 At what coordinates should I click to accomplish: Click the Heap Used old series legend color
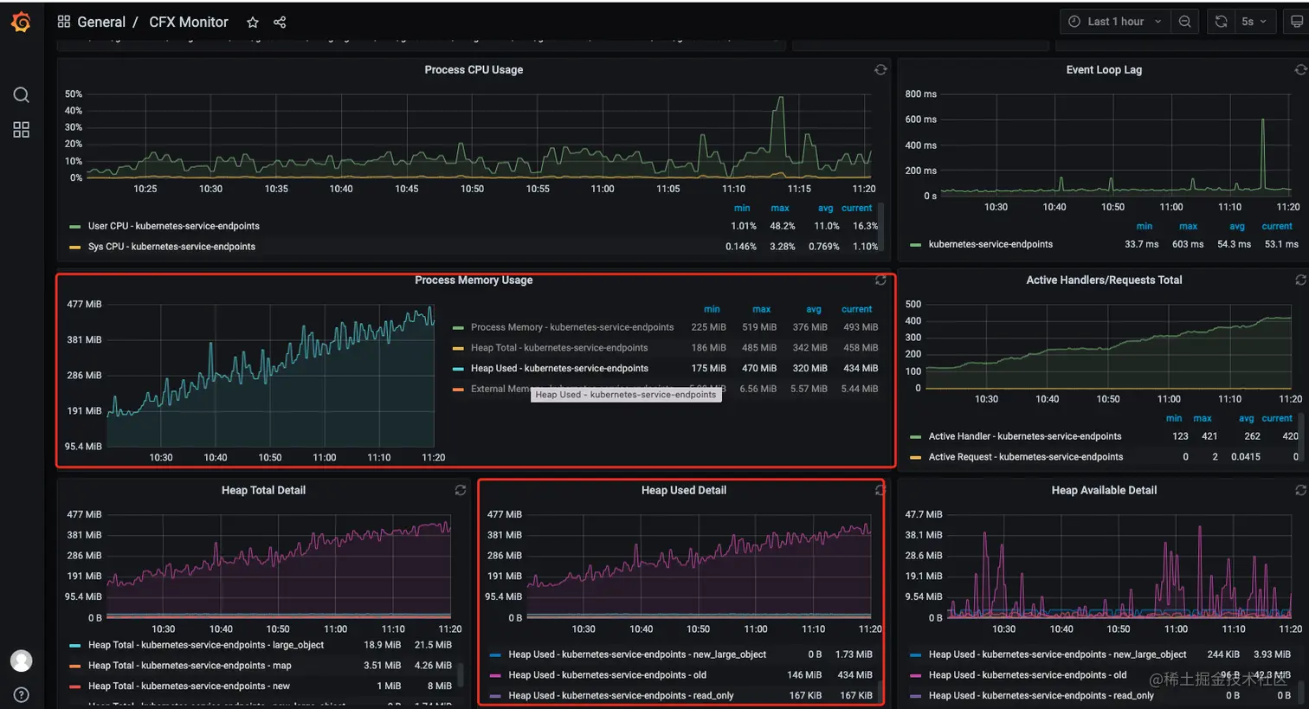point(495,675)
